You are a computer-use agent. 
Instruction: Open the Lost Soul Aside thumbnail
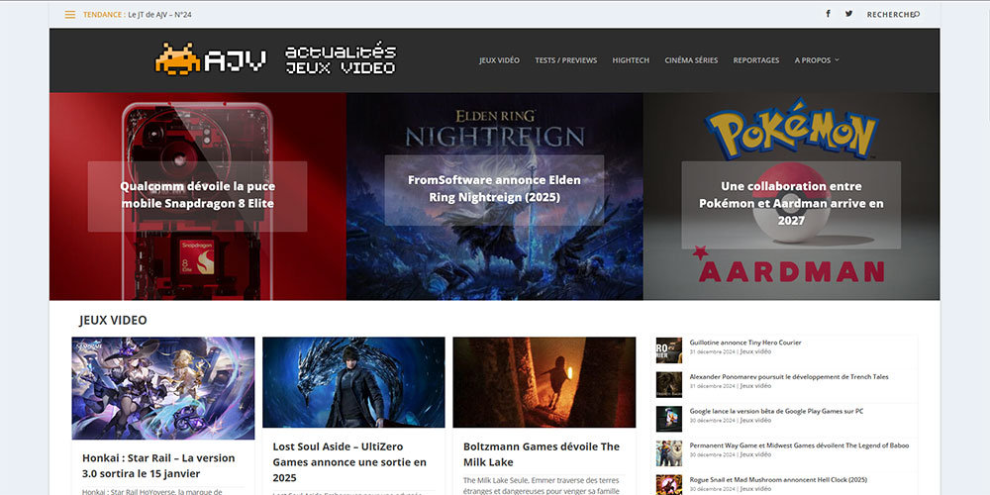click(x=353, y=382)
